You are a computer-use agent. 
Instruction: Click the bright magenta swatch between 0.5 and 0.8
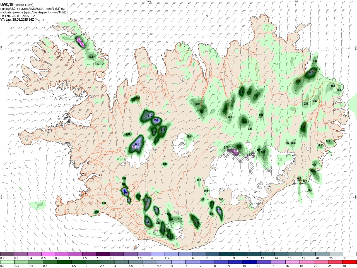48,254
